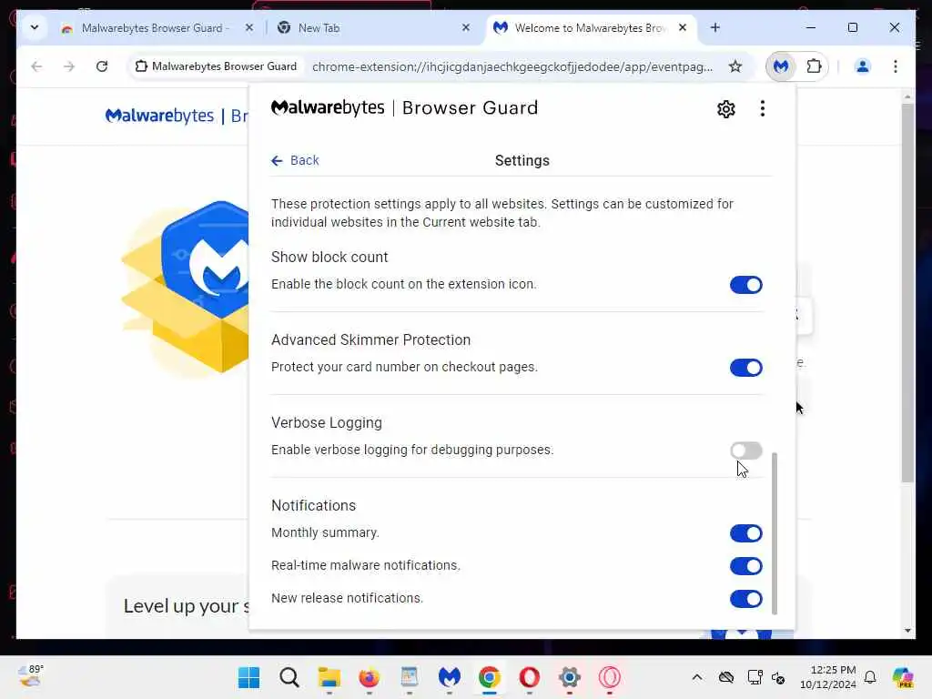932x699 pixels.
Task: Open Opera browser from the taskbar
Action: (x=529, y=677)
